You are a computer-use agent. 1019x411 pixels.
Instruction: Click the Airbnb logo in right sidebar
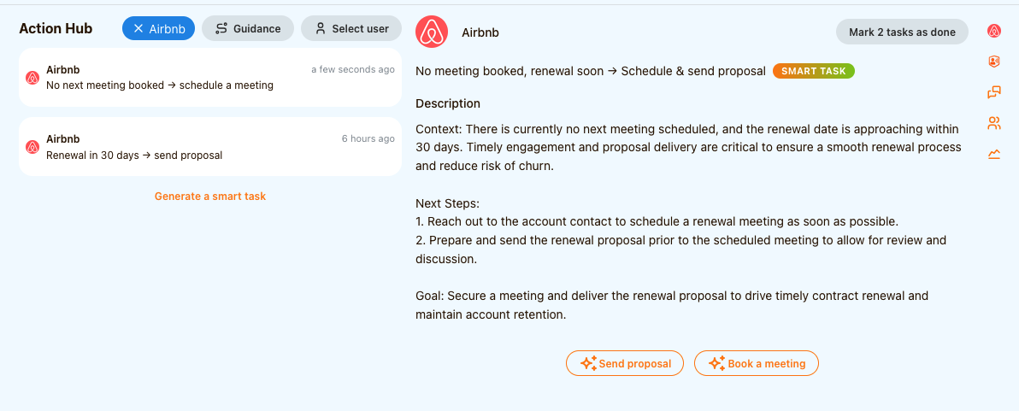point(994,32)
